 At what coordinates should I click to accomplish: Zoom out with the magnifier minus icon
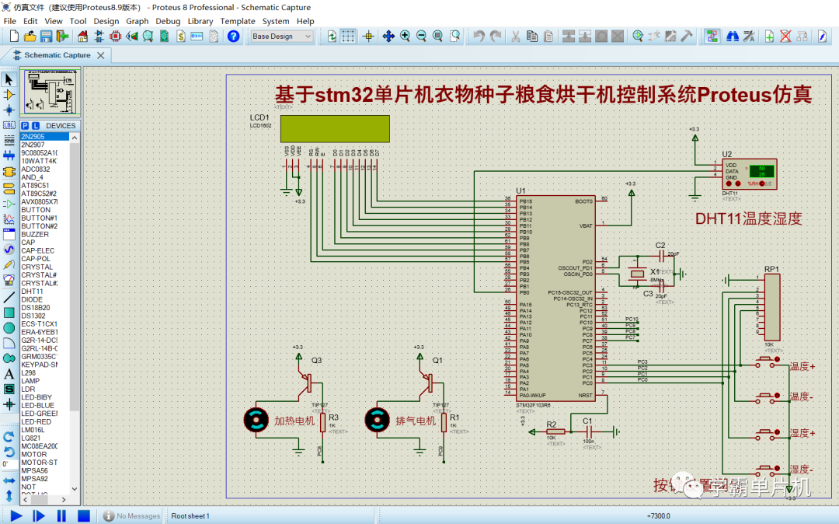[422, 36]
